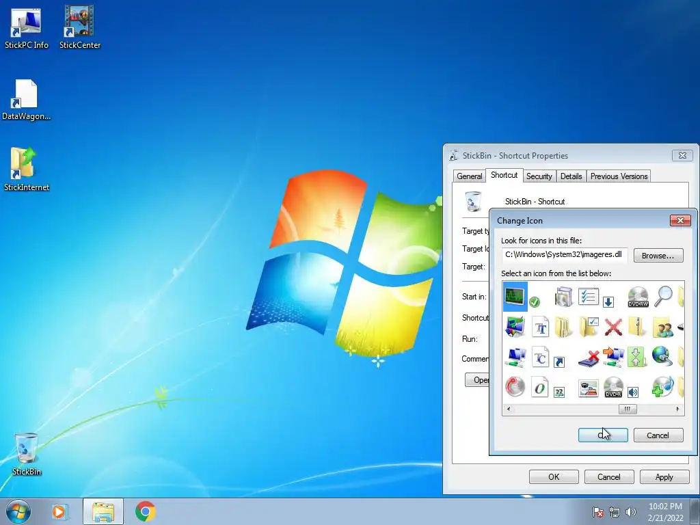Select the green compress arrows icon
The image size is (700, 525).
click(x=637, y=357)
